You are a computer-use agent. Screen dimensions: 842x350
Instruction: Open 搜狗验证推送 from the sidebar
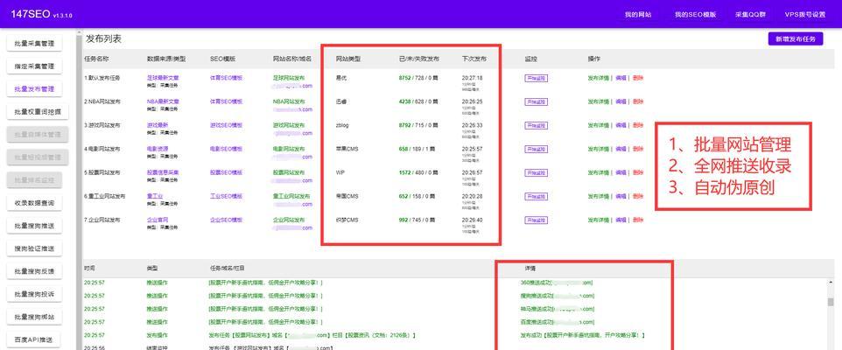click(x=34, y=248)
